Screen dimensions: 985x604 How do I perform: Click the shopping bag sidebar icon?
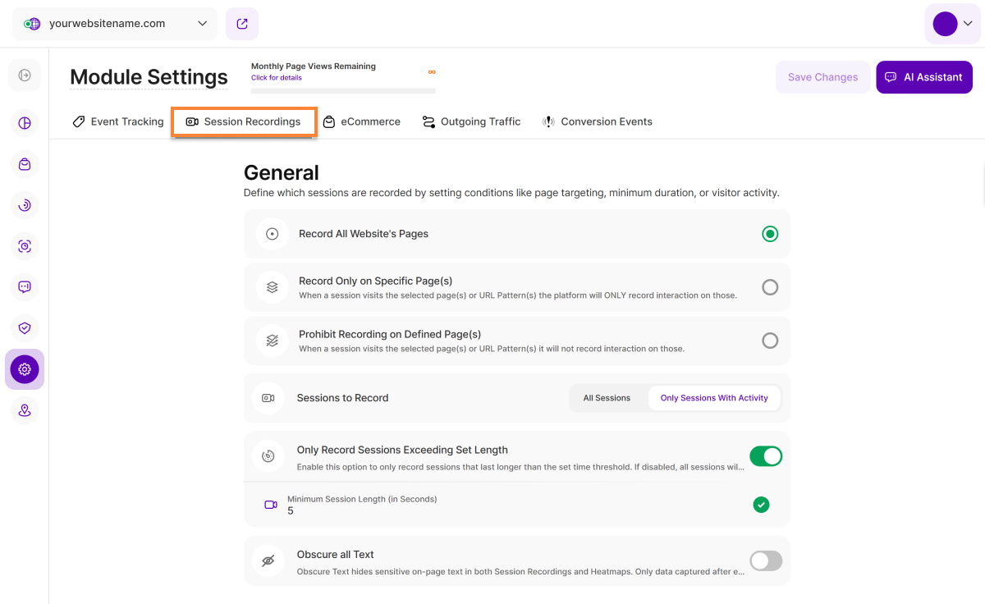25,164
